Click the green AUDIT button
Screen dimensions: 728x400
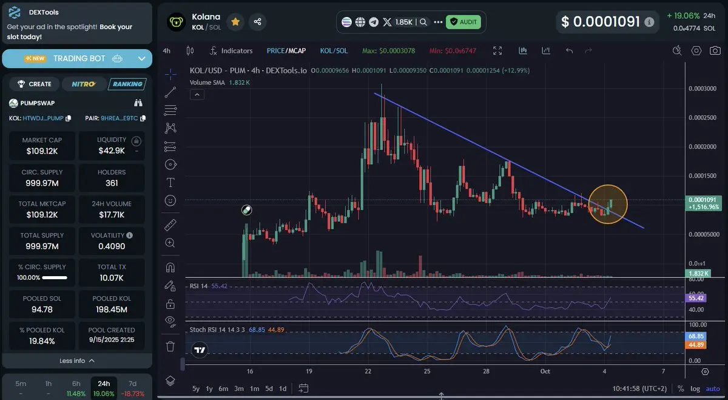click(x=464, y=22)
